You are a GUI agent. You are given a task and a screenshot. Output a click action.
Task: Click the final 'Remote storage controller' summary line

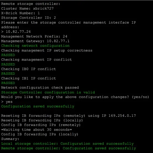coord(68,148)
